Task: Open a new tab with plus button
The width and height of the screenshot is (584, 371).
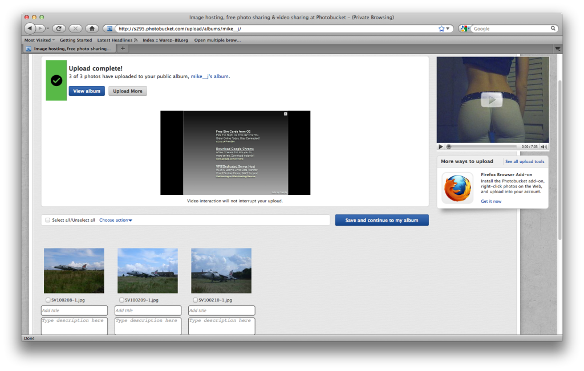Action: 123,48
